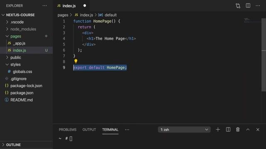Click the index.js breadcrumb segment

coord(86,15)
